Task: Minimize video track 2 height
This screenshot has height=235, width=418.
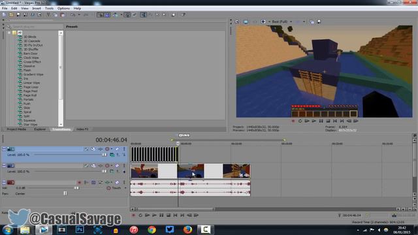Action: 4,166
